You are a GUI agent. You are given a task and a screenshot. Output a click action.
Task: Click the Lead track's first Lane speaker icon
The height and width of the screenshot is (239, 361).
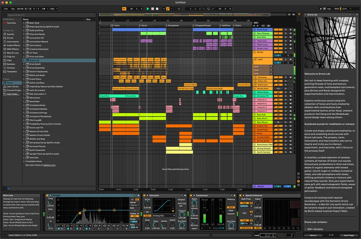(271, 66)
